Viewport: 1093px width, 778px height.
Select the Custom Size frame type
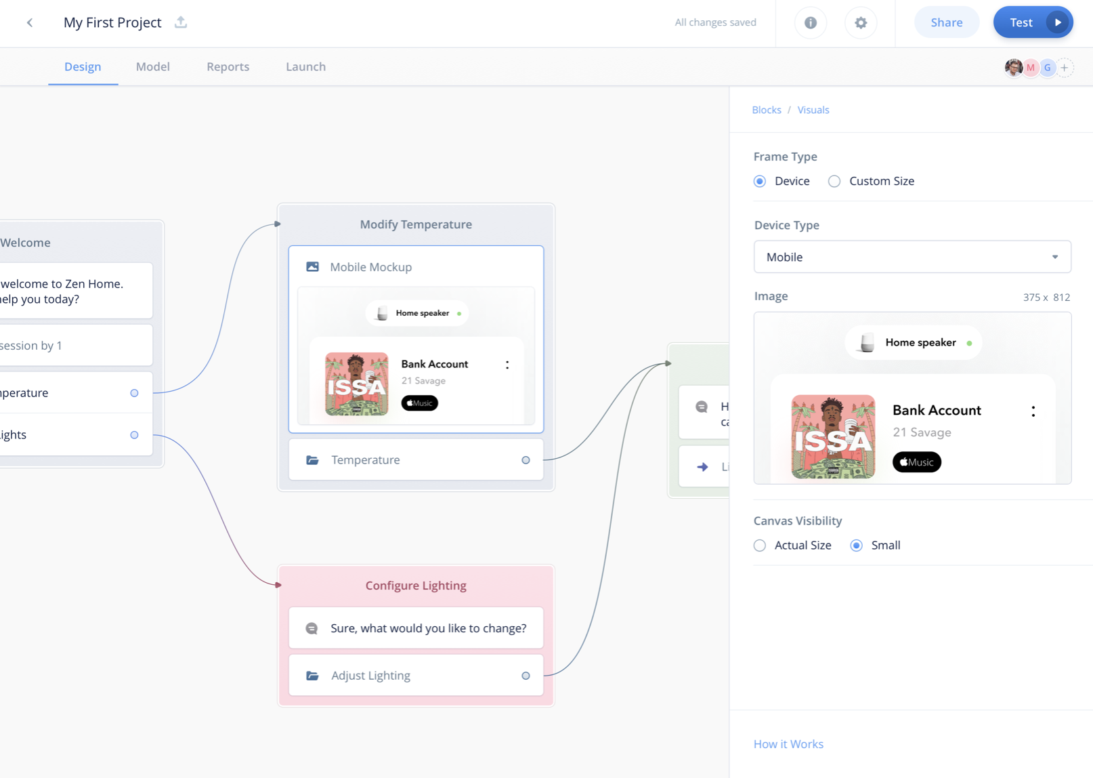(x=834, y=182)
